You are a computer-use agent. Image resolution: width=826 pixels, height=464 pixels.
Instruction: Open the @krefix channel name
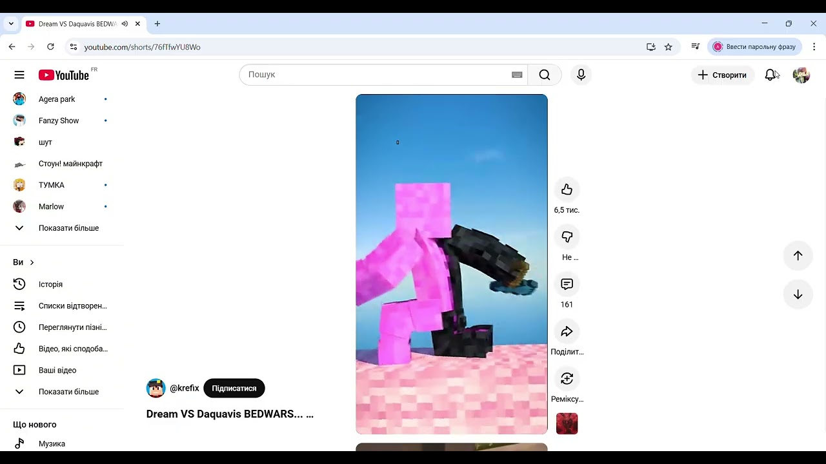[x=185, y=389]
